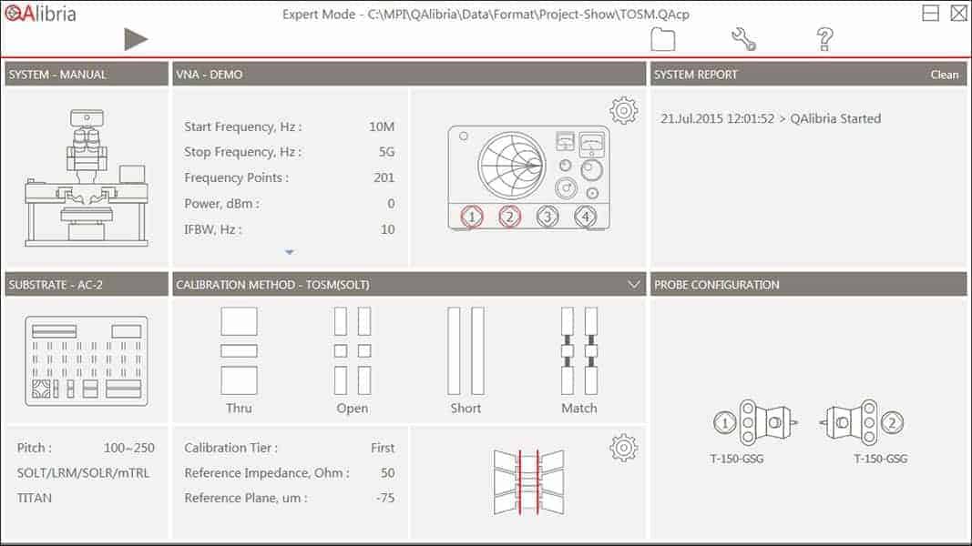
Task: Start calibration with the play button
Action: [136, 39]
